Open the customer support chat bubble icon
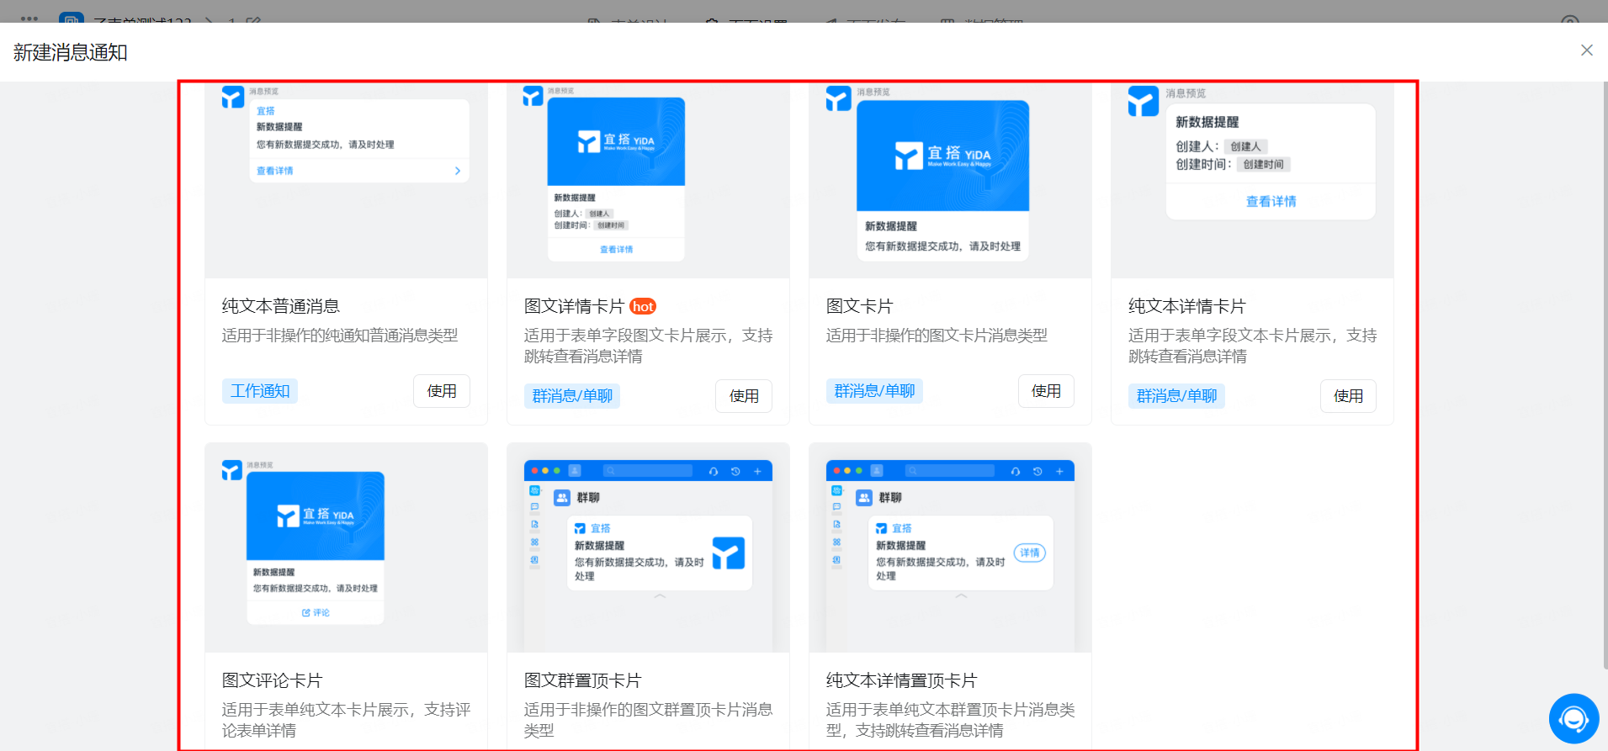The width and height of the screenshot is (1608, 751). [x=1574, y=718]
